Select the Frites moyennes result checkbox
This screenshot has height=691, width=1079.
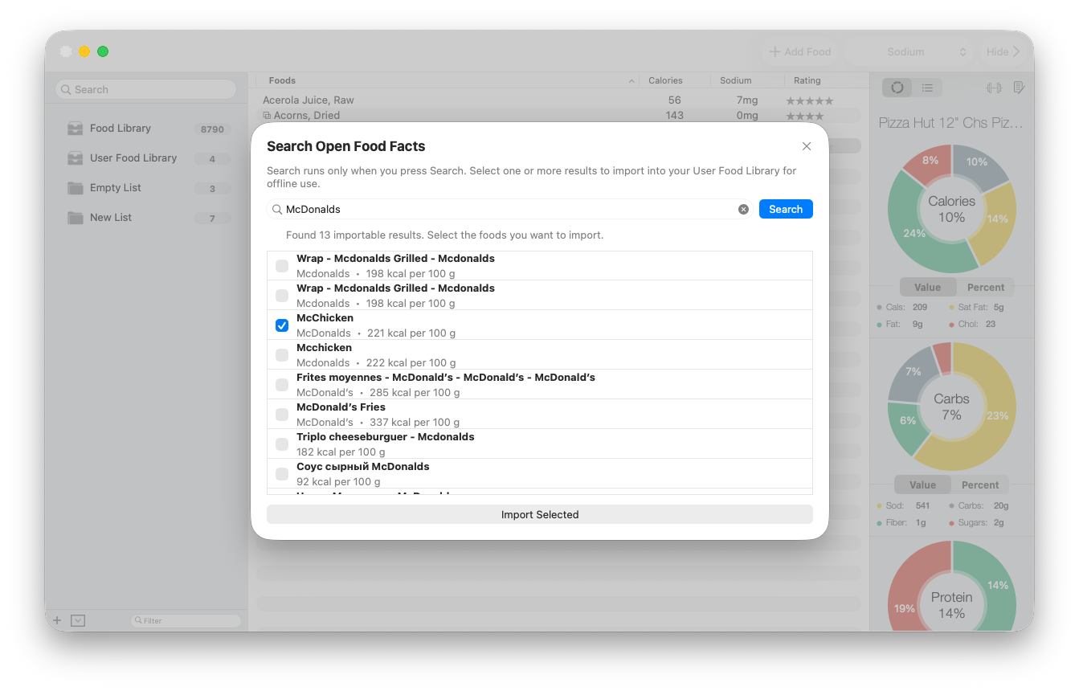click(282, 385)
